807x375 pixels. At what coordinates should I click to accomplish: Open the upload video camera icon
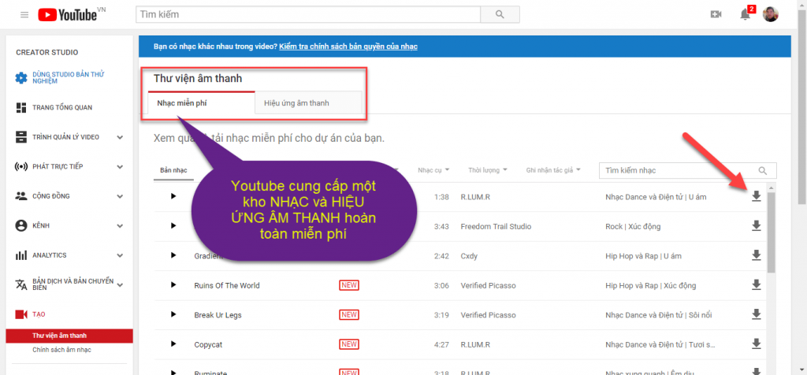click(x=716, y=14)
